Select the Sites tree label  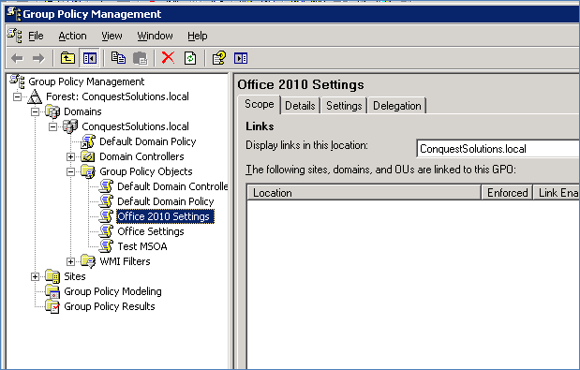(75, 276)
